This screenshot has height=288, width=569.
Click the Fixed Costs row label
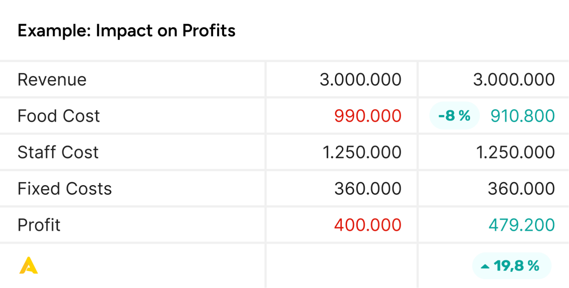pos(64,188)
